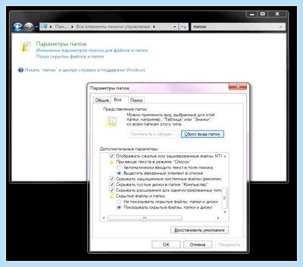Click the horizontal scrollbar thumb in settings list
The width and height of the screenshot is (303, 267).
[145, 218]
